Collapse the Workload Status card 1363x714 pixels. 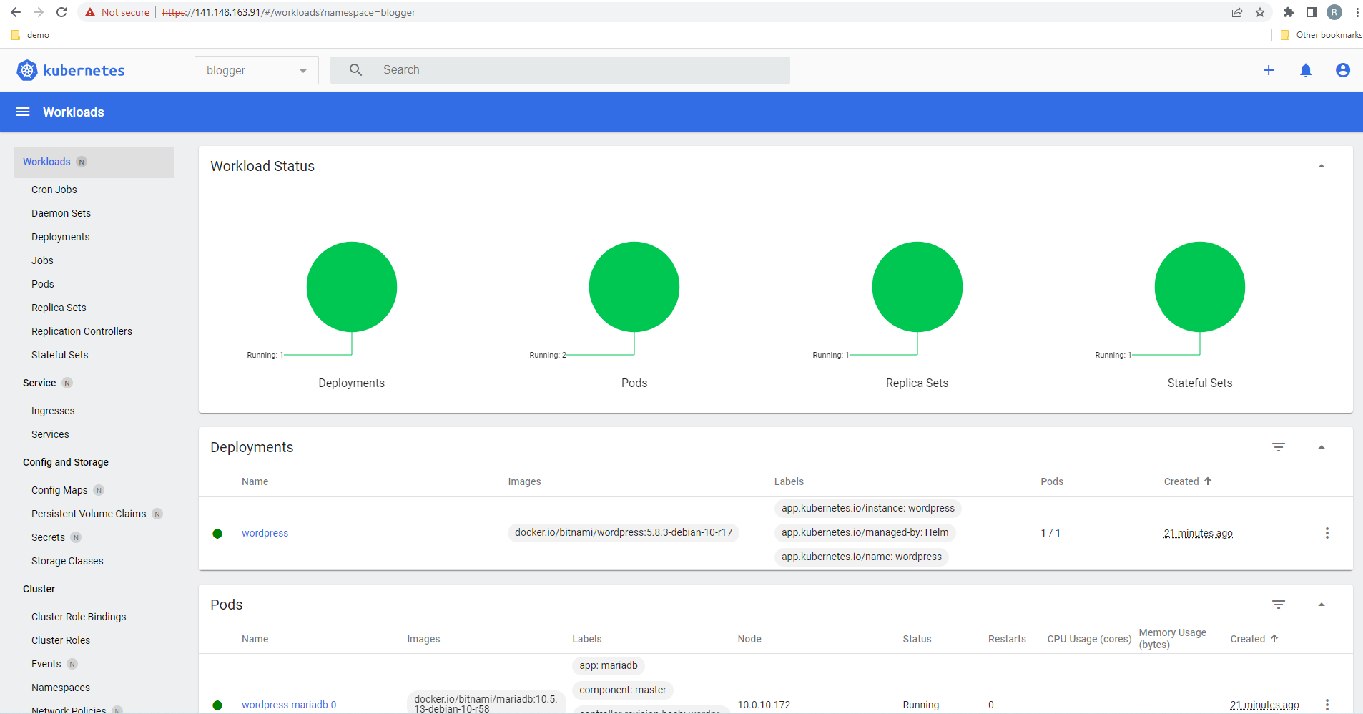tap(1322, 166)
